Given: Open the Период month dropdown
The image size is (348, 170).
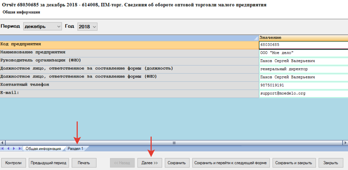Looking at the screenshot, I should [43, 26].
